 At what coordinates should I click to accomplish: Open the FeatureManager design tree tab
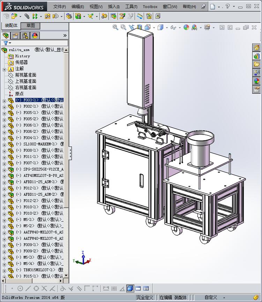pos(6,36)
